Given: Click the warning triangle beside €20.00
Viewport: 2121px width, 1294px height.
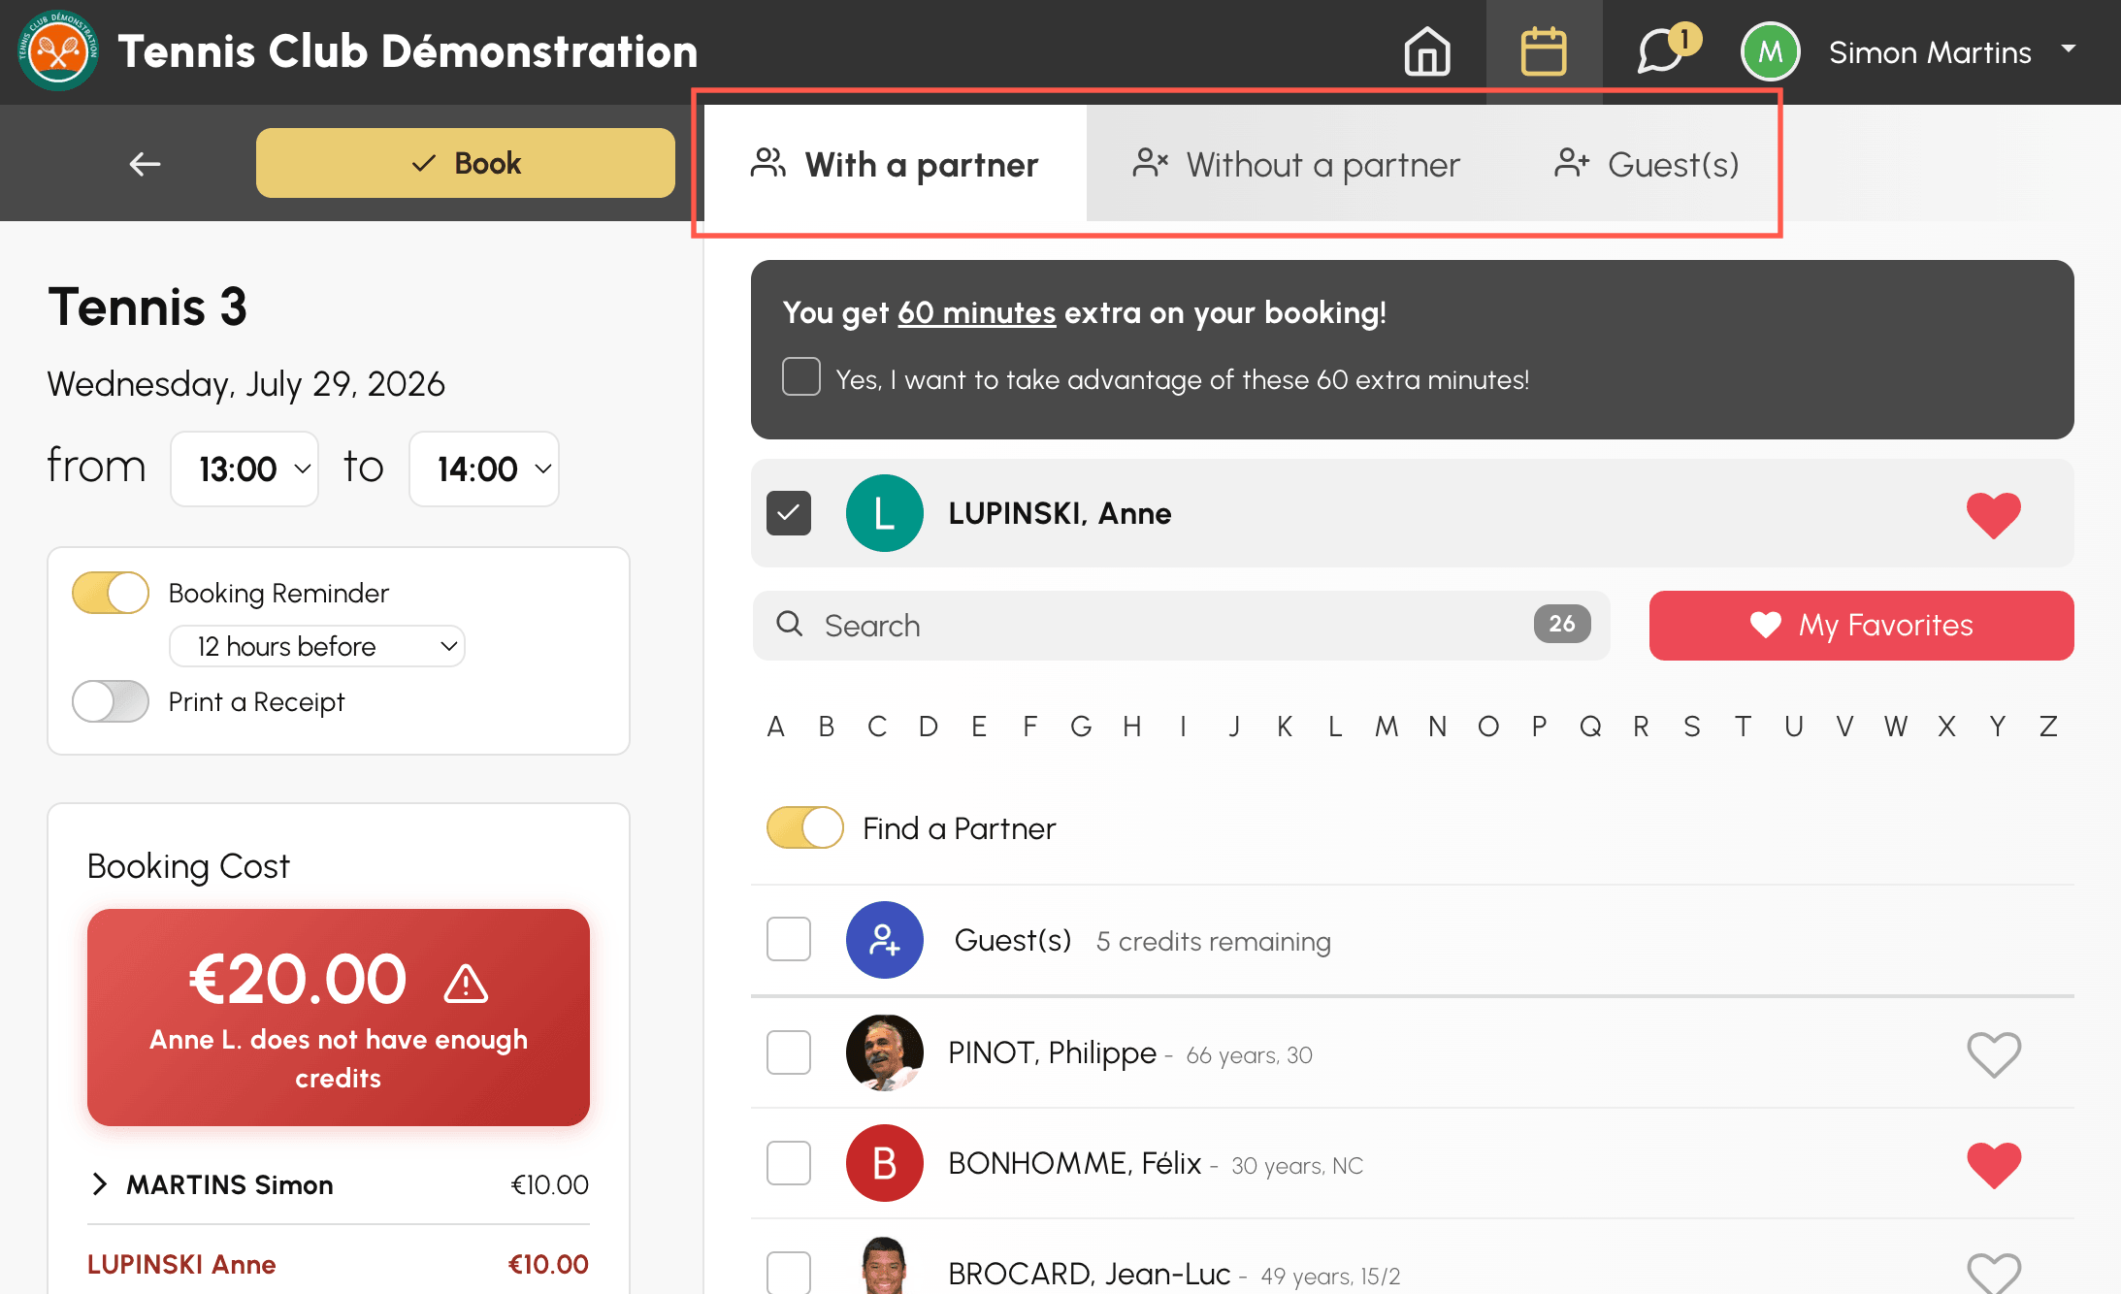Looking at the screenshot, I should 466,983.
